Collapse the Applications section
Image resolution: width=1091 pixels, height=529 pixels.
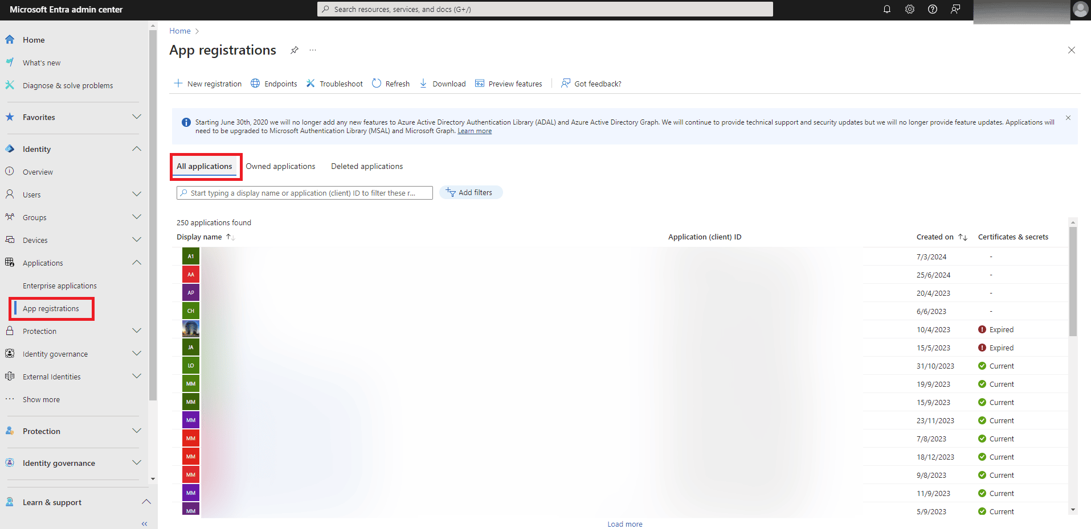click(137, 262)
